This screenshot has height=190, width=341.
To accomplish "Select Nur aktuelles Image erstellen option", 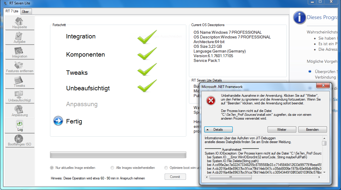I will tap(51, 168).
